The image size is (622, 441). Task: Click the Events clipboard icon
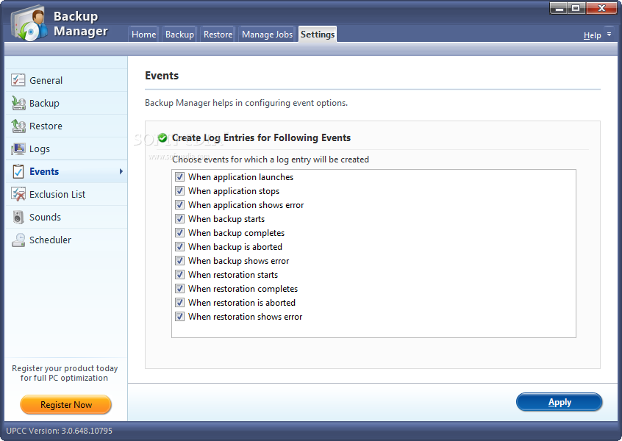point(18,171)
